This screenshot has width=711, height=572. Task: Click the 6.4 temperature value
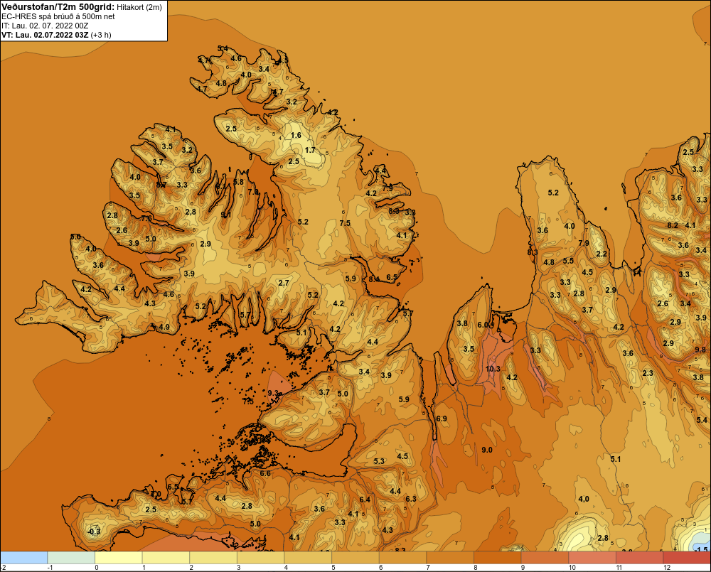pos(365,500)
